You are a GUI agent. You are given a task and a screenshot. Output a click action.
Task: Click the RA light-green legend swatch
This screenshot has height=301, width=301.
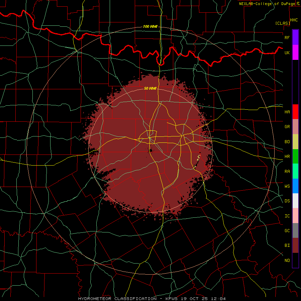(295, 171)
